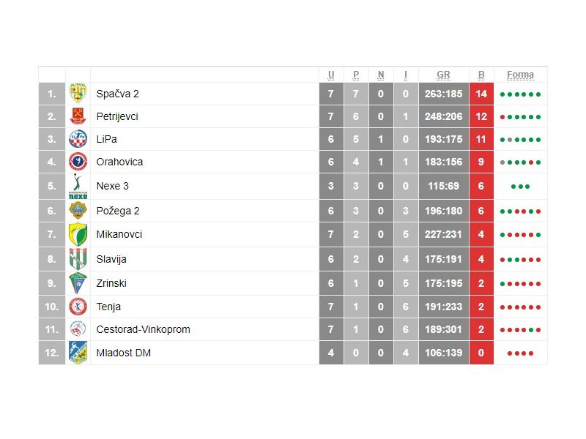
Task: Click the Mikanovci club crest
Action: pyautogui.click(x=78, y=235)
